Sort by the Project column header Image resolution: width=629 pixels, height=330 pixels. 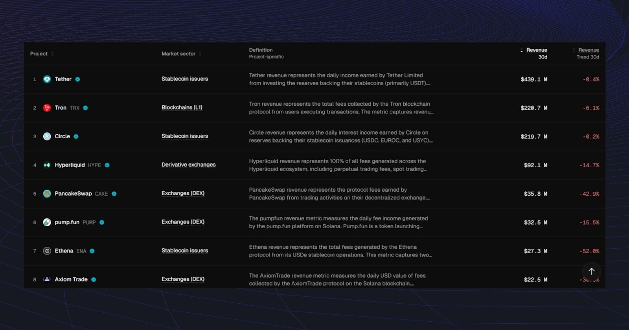point(42,54)
